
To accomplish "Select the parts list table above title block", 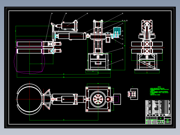I will tap(158, 108).
